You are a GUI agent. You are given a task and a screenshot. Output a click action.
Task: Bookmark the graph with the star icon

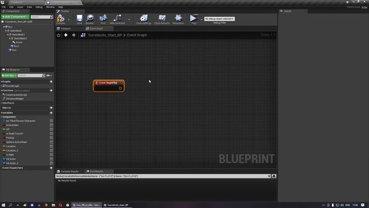pos(59,35)
